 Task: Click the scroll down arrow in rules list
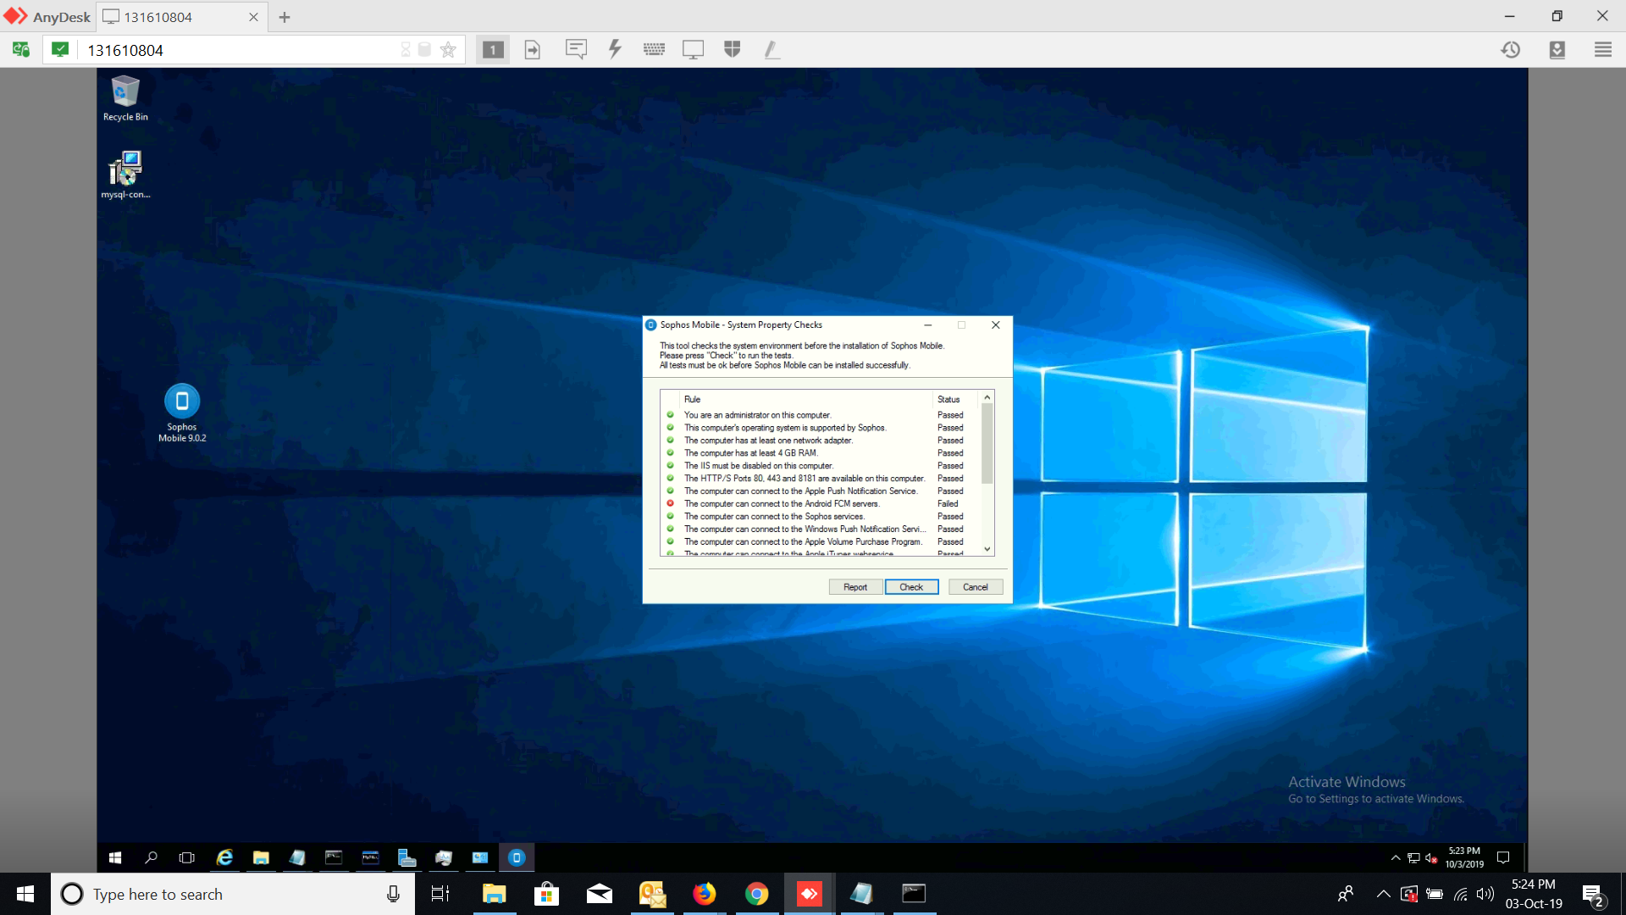(987, 549)
